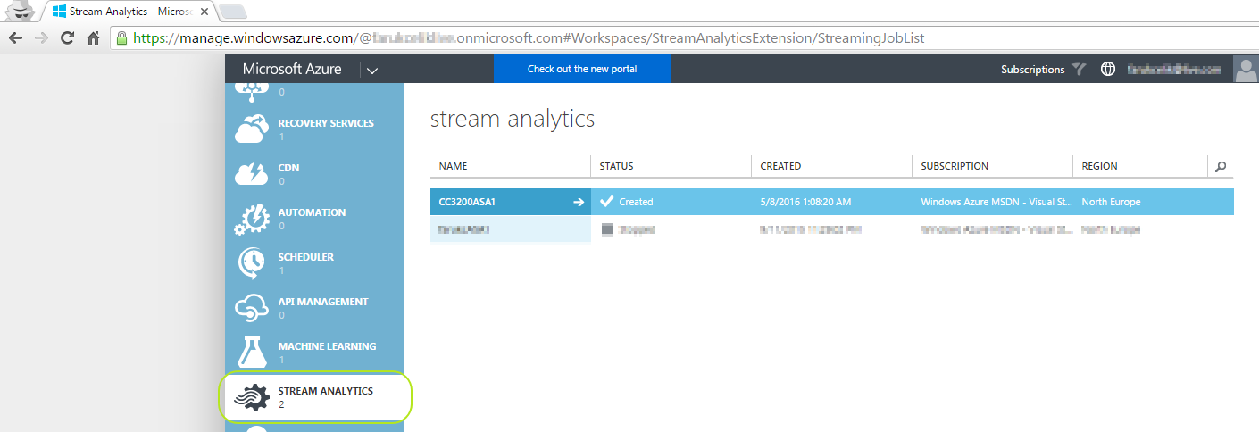Open the blurred account email menu
Screen dimensions: 1259x432
point(1173,69)
